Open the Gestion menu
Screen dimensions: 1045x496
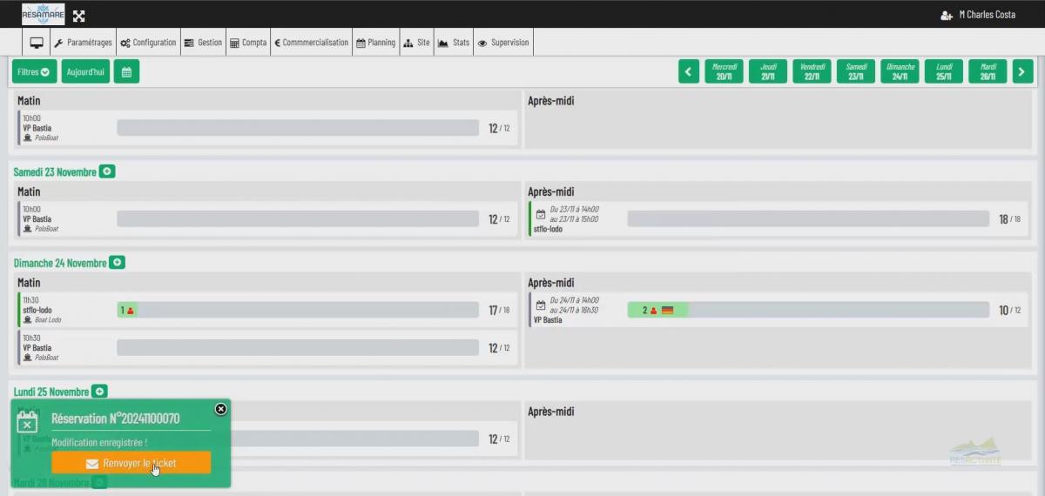pyautogui.click(x=203, y=43)
